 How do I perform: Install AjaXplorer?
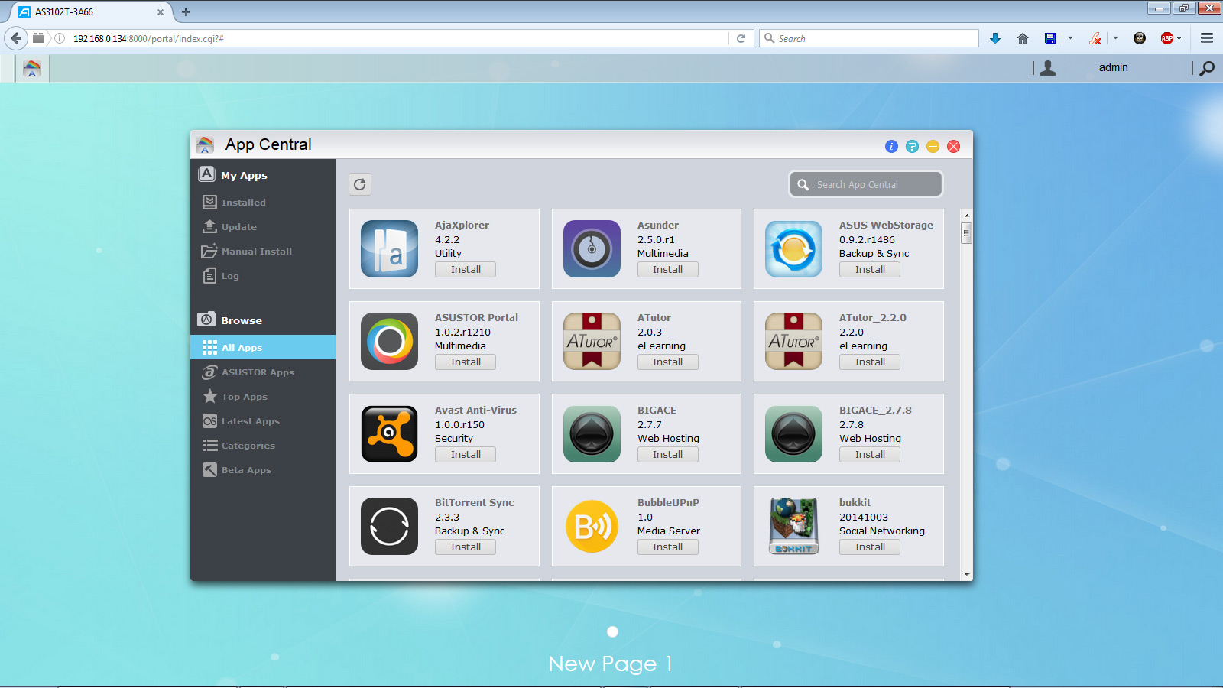pyautogui.click(x=466, y=270)
